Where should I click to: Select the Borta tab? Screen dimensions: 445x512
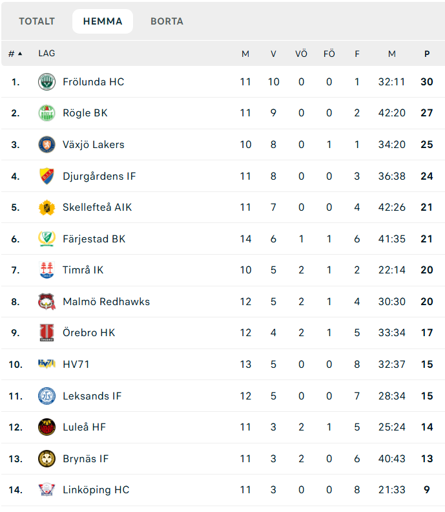tap(167, 21)
